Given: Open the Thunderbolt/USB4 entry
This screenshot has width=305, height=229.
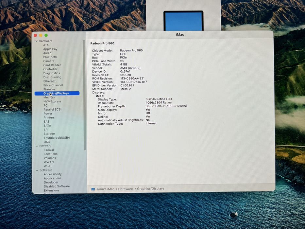Looking at the screenshot, I should [x=57, y=138].
